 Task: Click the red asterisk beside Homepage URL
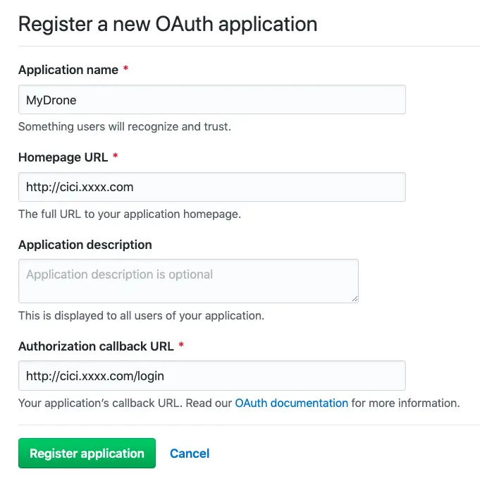pos(116,157)
